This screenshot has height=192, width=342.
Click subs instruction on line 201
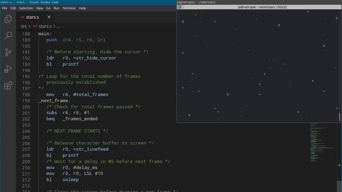tap(52, 113)
